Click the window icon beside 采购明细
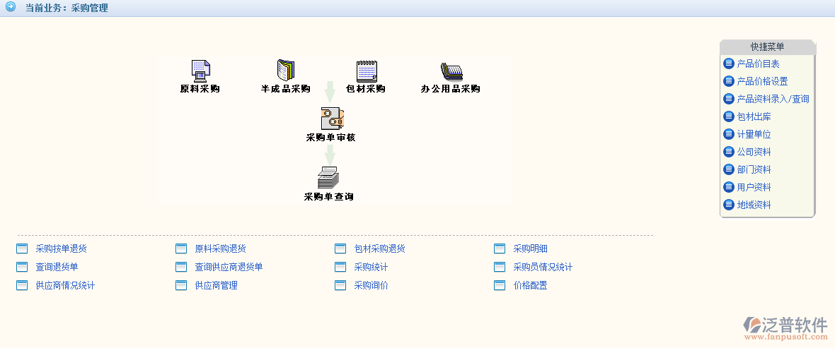This screenshot has height=348, width=835. [500, 248]
